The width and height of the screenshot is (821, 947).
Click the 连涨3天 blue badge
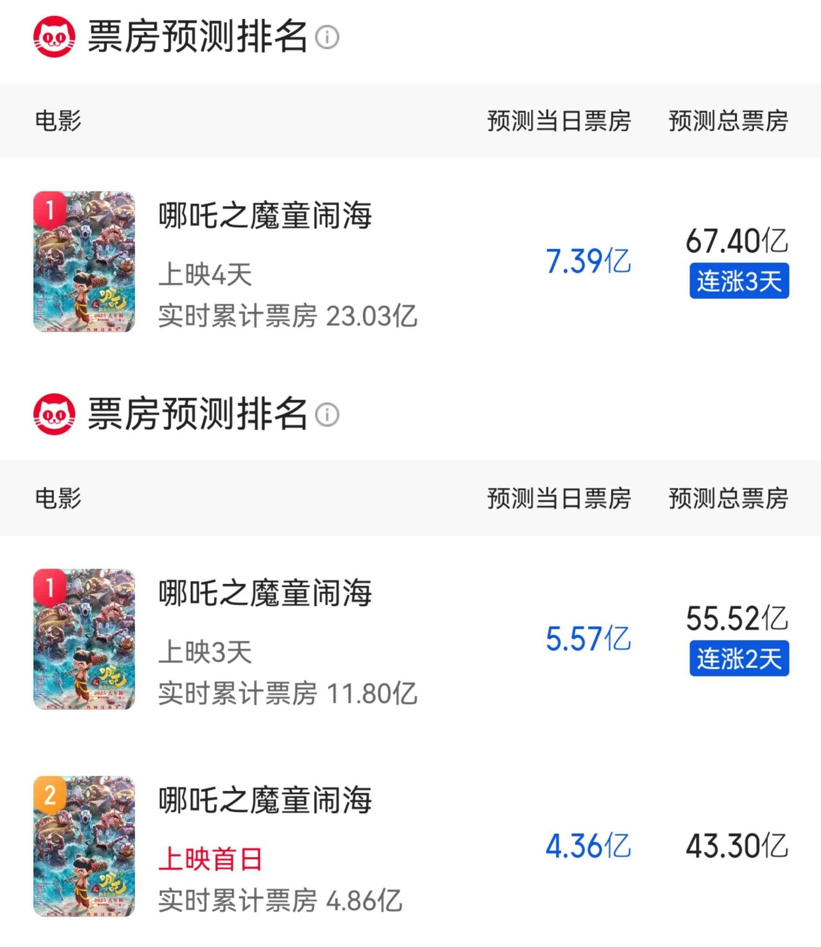739,281
